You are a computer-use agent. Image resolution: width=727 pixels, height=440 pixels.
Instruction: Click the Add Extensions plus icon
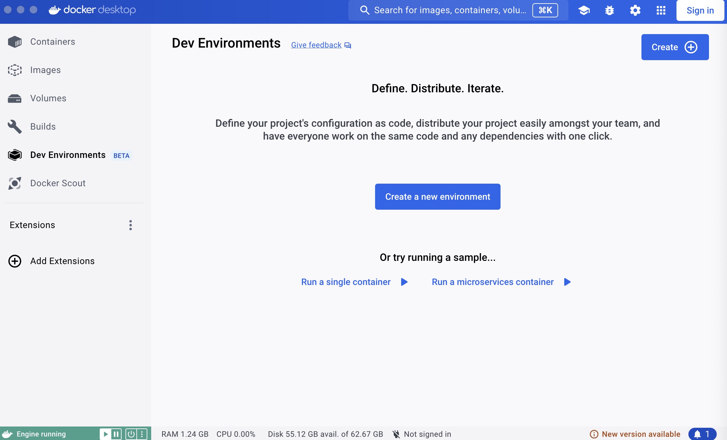[15, 261]
